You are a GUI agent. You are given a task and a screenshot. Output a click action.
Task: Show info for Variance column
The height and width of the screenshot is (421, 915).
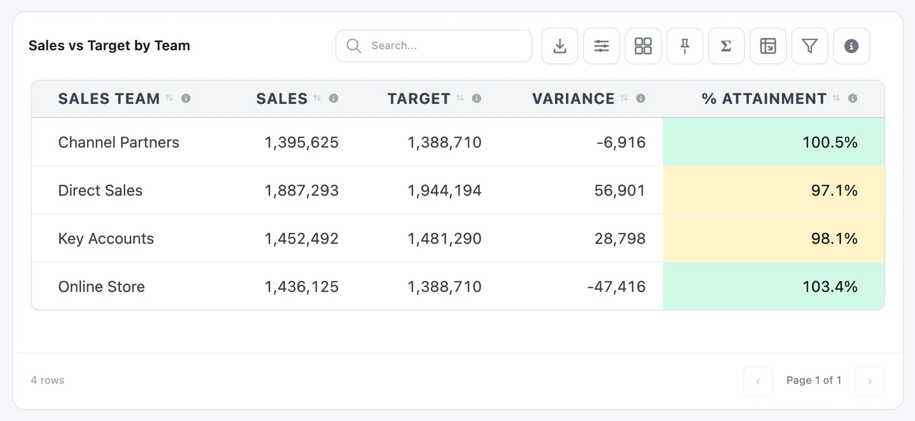641,98
